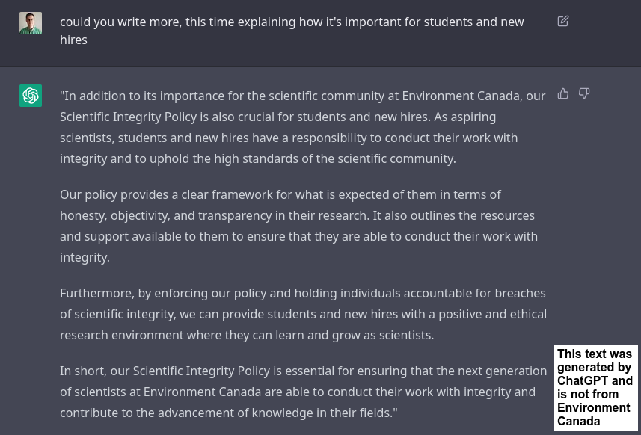The height and width of the screenshot is (435, 641).
Task: Click the paragraph starting "Our policy provides"
Action: point(299,226)
